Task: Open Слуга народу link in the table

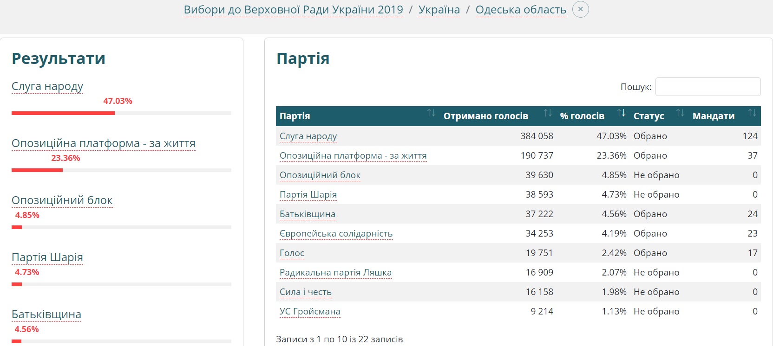Action: pos(308,136)
